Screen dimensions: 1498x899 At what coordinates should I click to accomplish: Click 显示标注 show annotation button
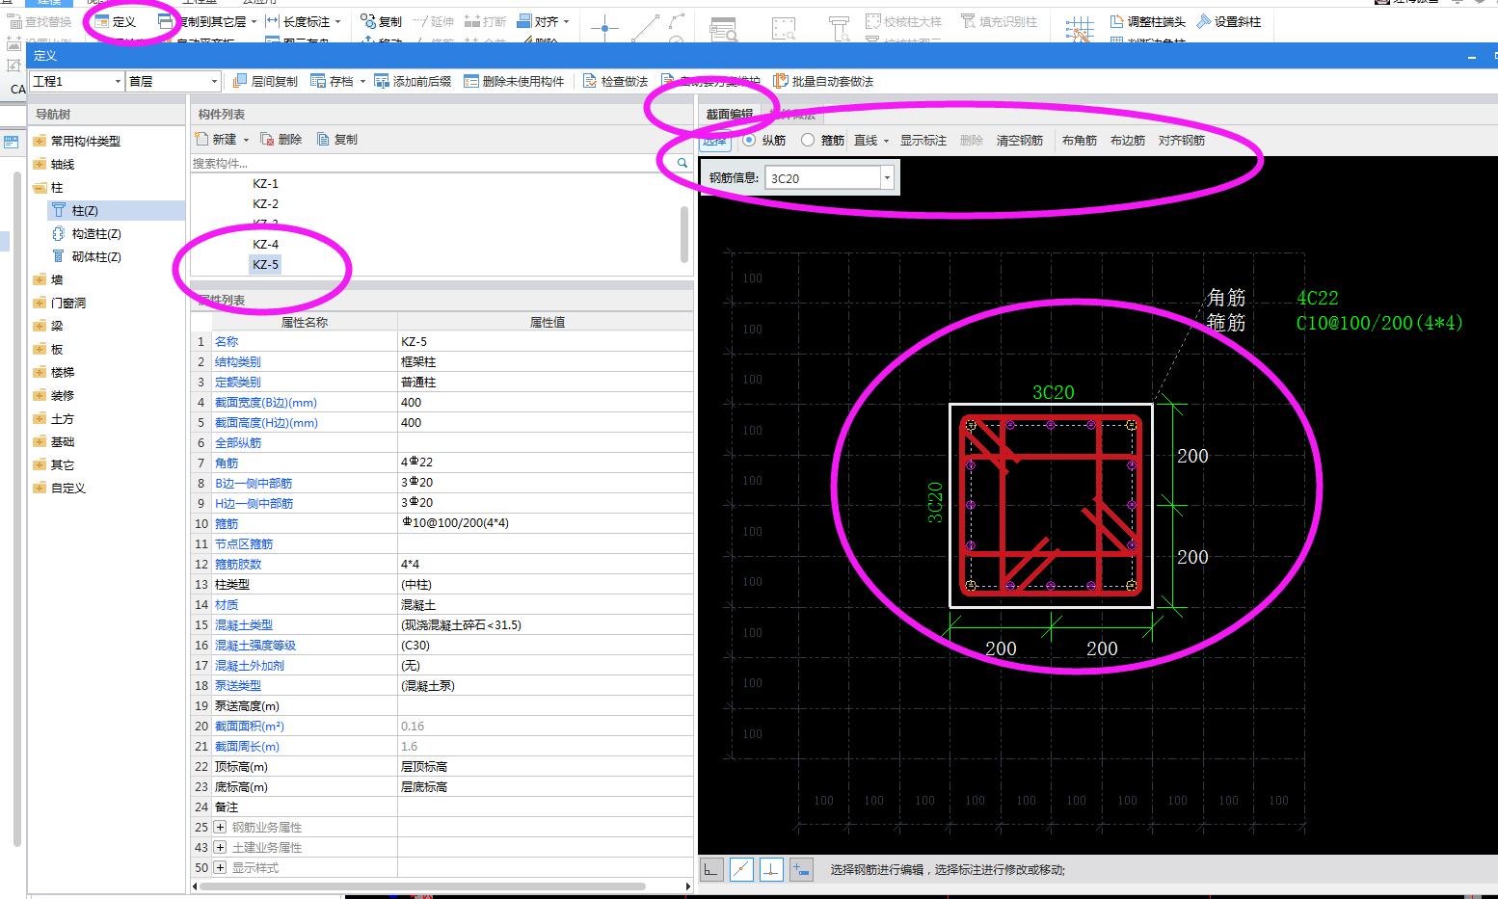(x=923, y=141)
